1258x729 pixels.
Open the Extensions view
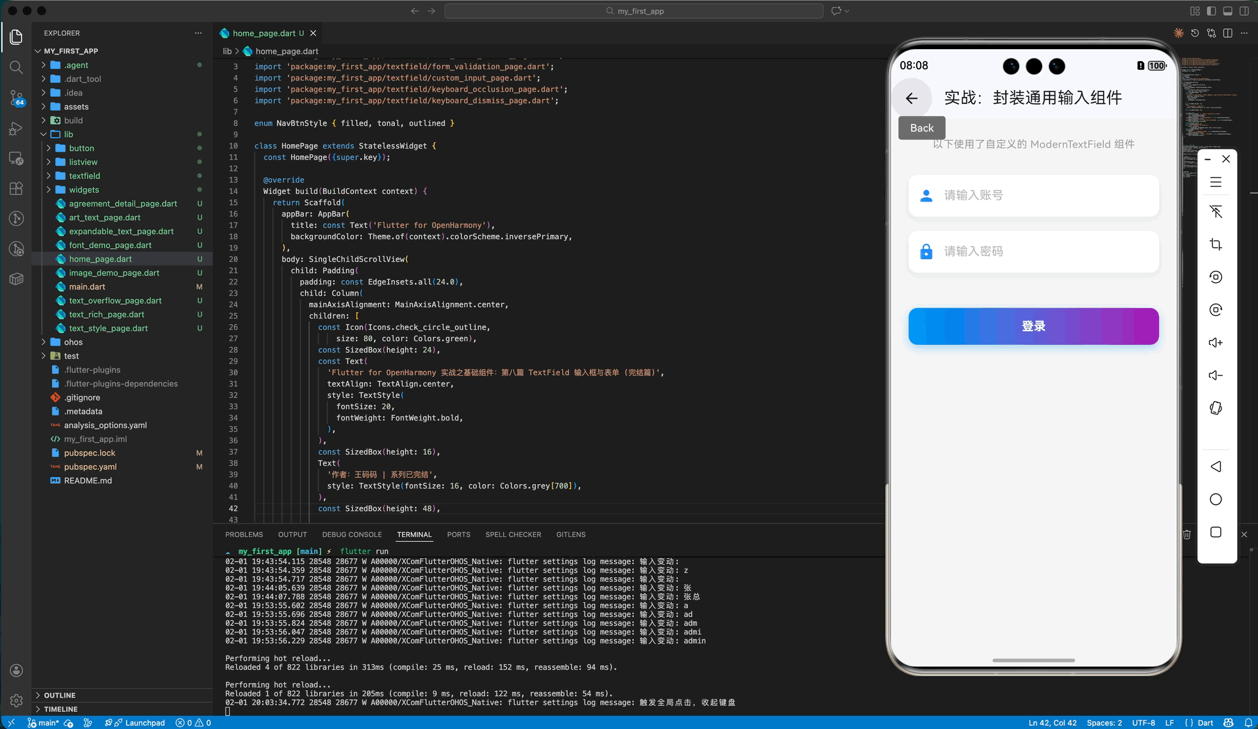[x=16, y=188]
